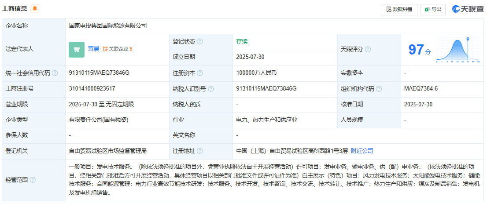The height and width of the screenshot is (207, 487).
Task: Open the 附近公司 link
Action: click(x=362, y=151)
